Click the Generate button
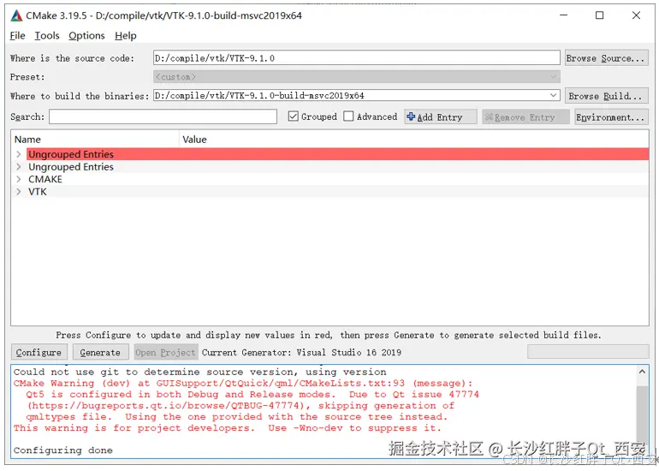 [x=100, y=353]
